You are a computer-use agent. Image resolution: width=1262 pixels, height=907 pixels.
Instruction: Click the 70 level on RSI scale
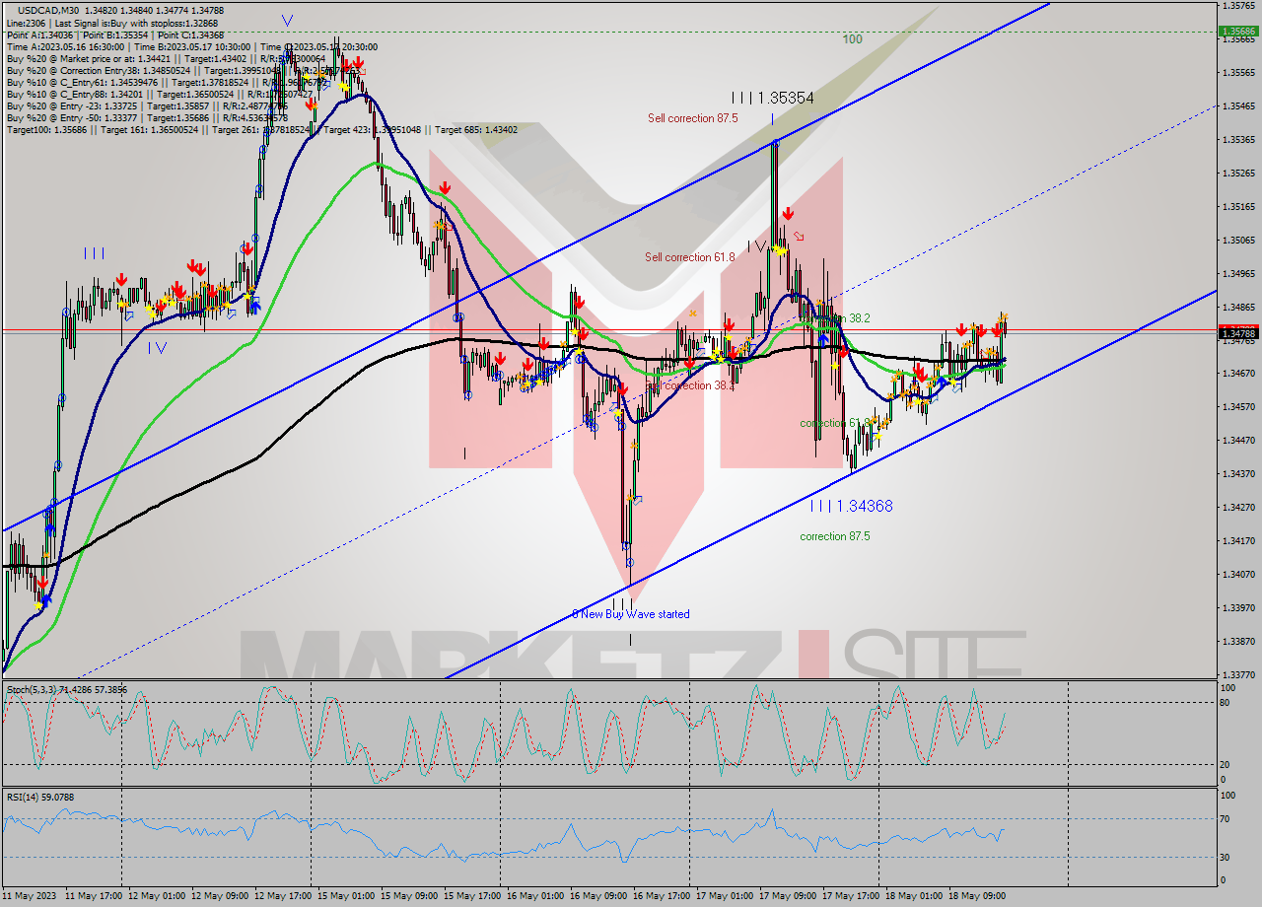pyautogui.click(x=1227, y=818)
